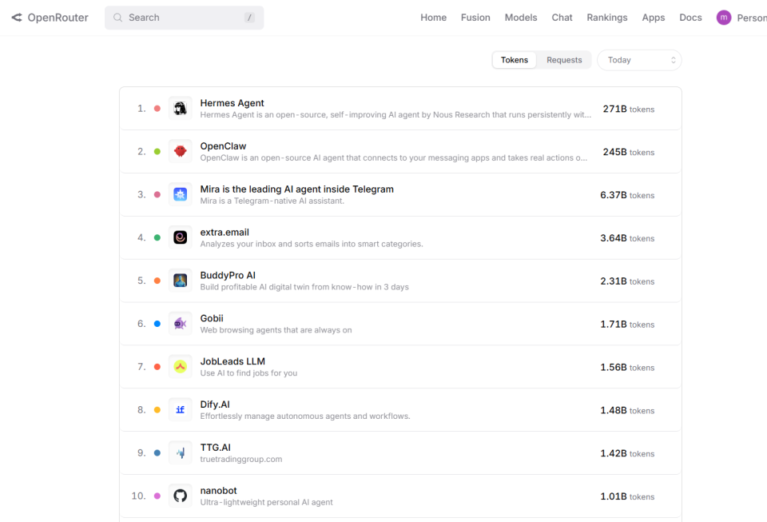Click 'Analyzes your inbox and sorts emails' text
The width and height of the screenshot is (767, 522).
click(x=312, y=244)
